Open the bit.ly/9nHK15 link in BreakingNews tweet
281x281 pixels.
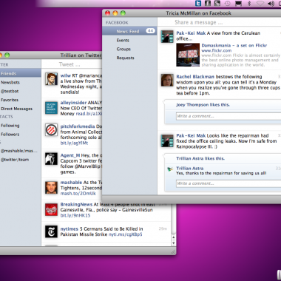75,216
